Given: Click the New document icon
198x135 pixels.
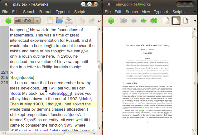Looking at the screenshot, I should [x=50, y=21].
